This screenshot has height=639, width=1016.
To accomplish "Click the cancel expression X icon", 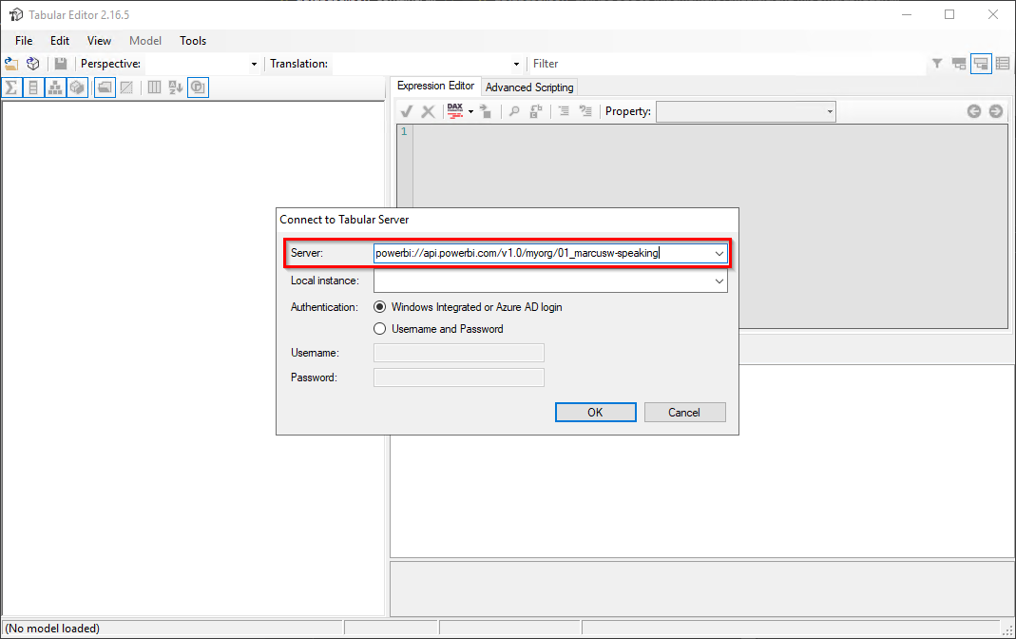I will 428,111.
